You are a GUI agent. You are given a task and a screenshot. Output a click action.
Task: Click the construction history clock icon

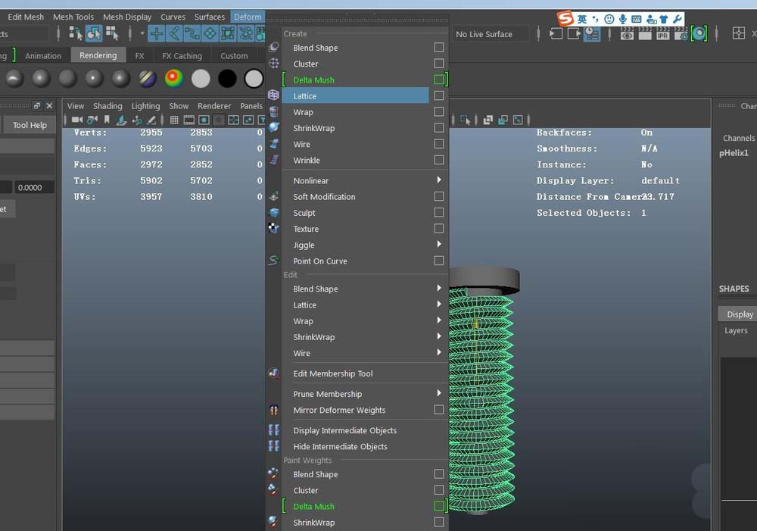point(592,33)
